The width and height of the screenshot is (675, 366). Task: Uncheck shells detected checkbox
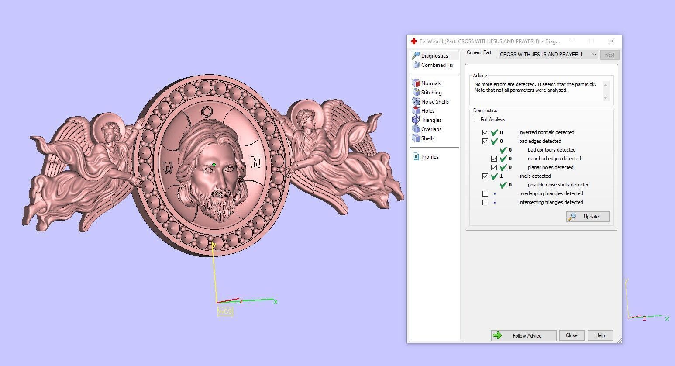[x=485, y=176]
